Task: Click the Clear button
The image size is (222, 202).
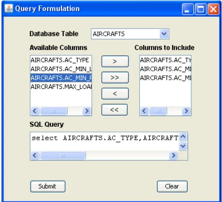Action: tap(172, 186)
